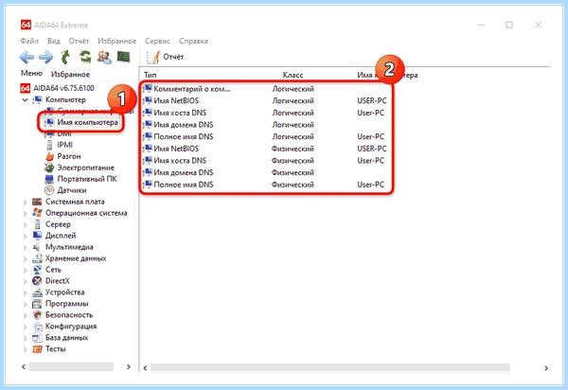Switch to the Меню tab

pyautogui.click(x=31, y=73)
